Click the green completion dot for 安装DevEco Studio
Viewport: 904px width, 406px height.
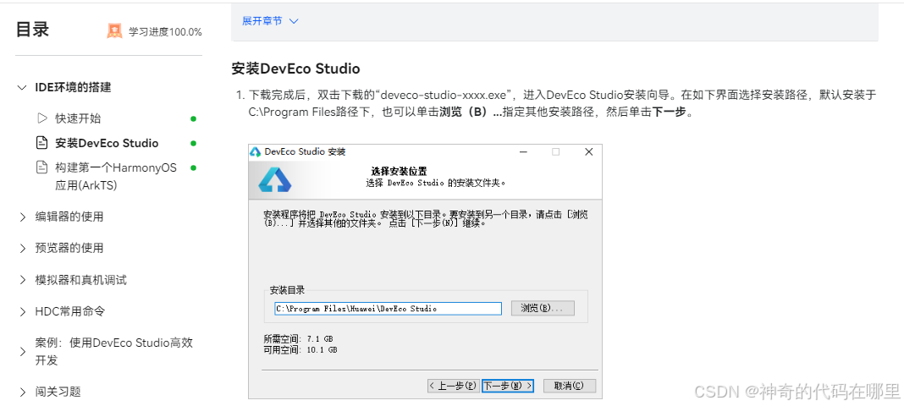point(193,144)
